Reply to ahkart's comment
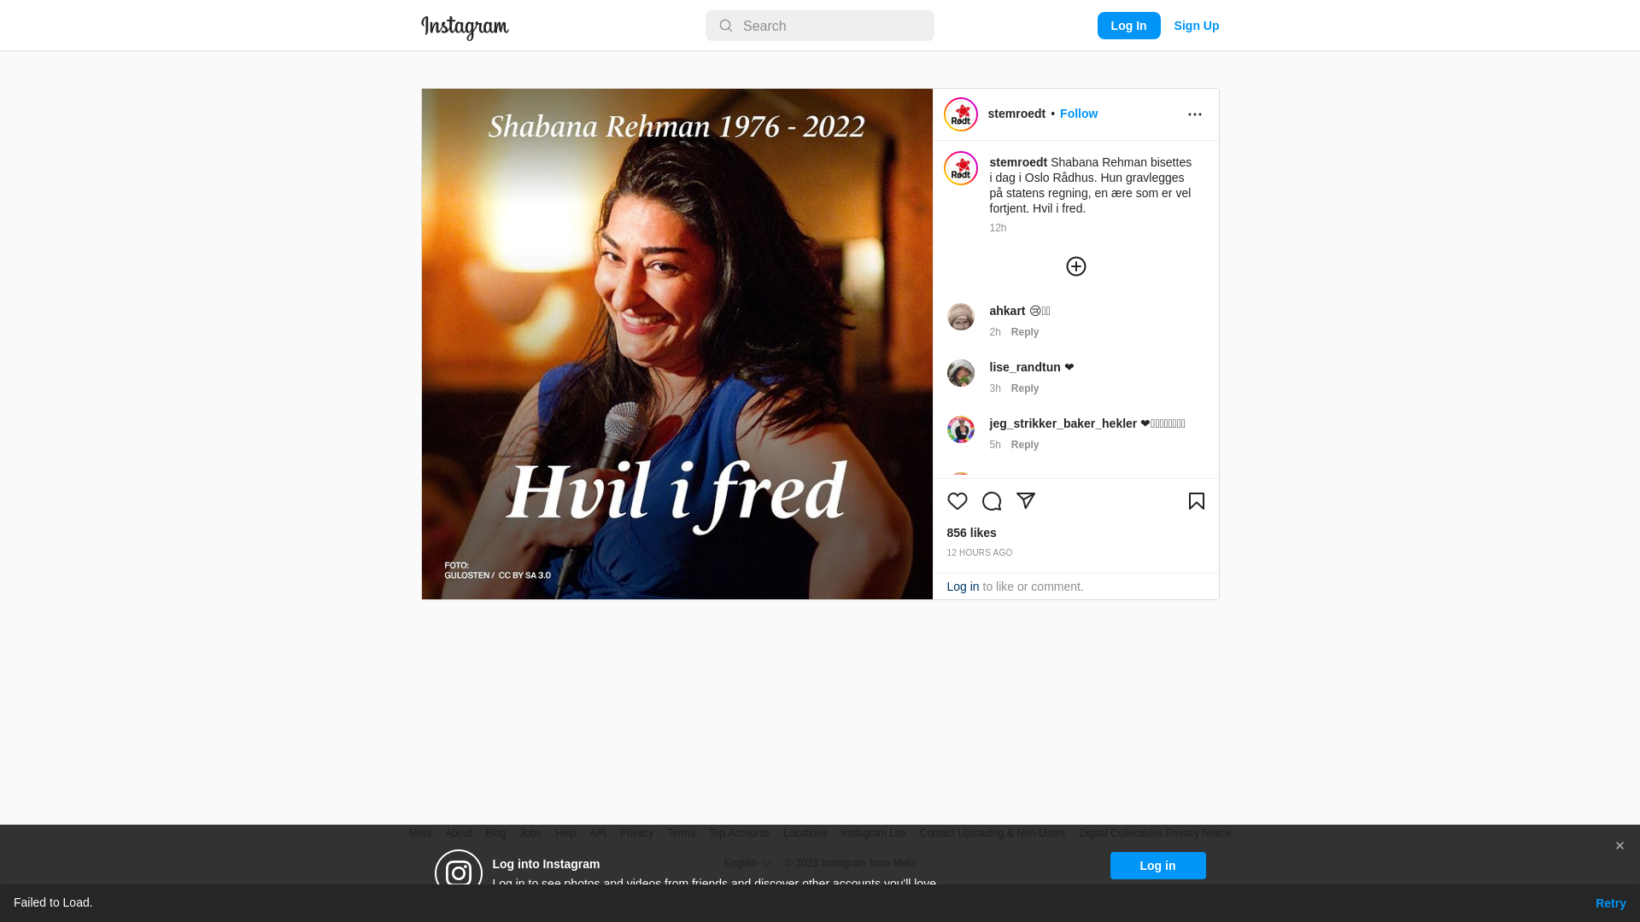 click(x=1025, y=332)
